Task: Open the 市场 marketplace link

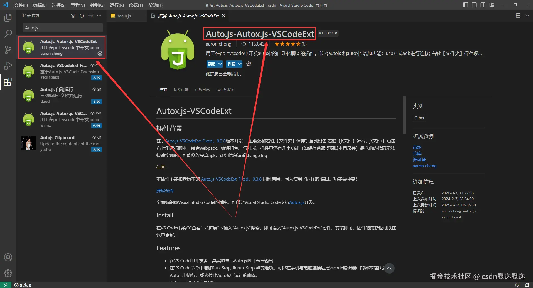Action: pos(417,147)
